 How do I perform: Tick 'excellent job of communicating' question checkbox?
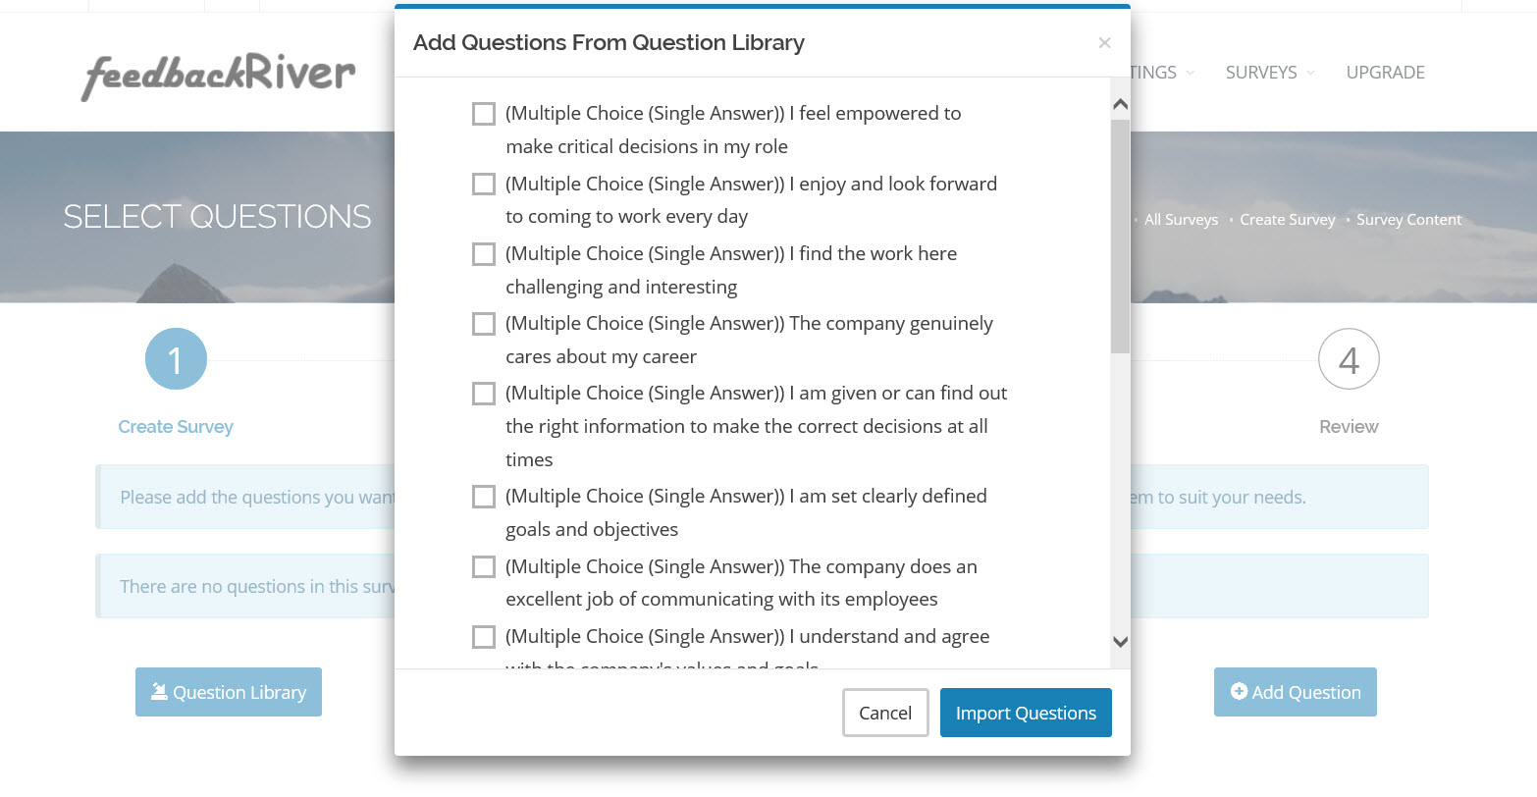pyautogui.click(x=484, y=567)
